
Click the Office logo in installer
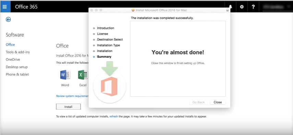(x=109, y=87)
